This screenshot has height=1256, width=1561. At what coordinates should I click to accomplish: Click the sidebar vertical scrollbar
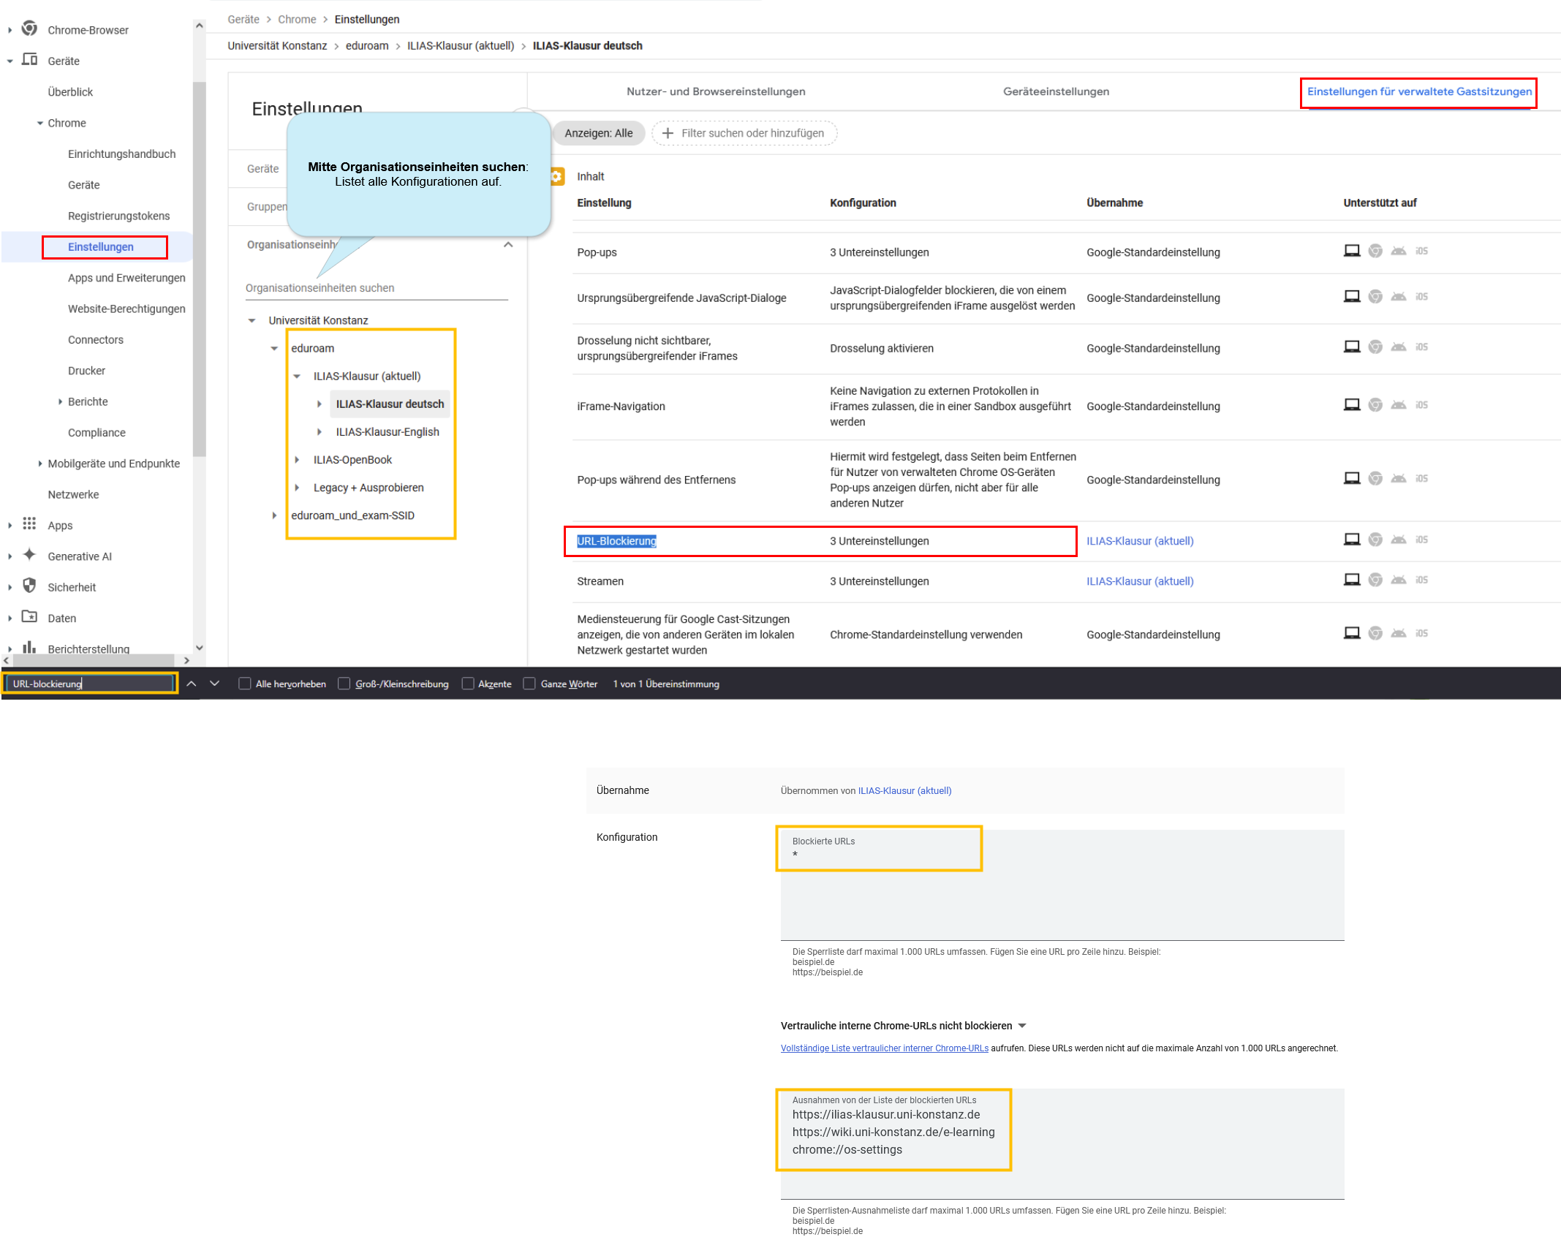point(199,268)
